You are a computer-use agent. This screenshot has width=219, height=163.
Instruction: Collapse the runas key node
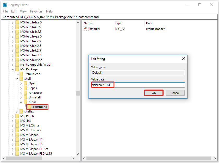pos(21,102)
